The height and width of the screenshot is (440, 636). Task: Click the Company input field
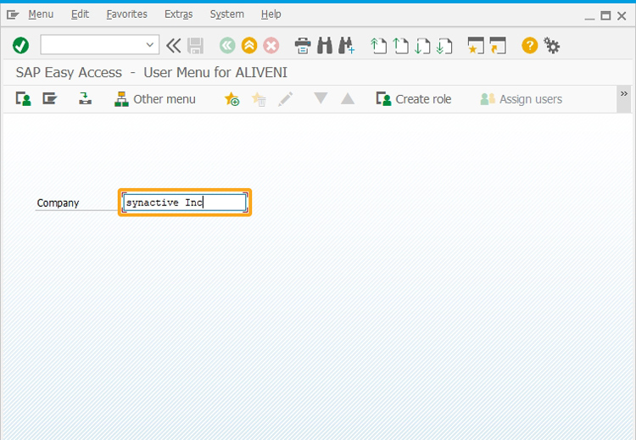click(x=185, y=203)
